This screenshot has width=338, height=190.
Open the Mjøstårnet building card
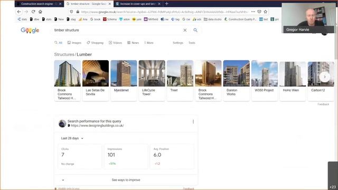click(x=124, y=81)
